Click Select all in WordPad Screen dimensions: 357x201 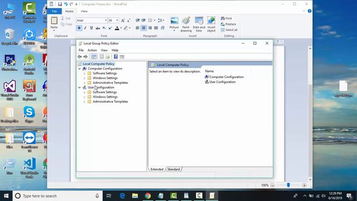click(229, 30)
